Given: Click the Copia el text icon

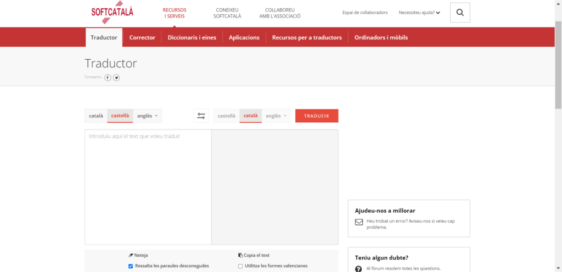Looking at the screenshot, I should coord(240,255).
